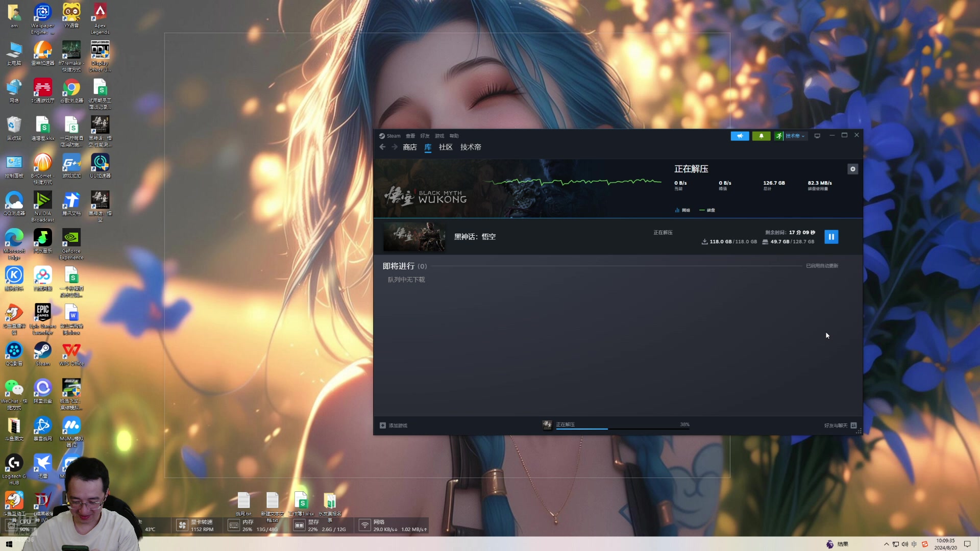Open 暴雪战网 desktop shortcut

pyautogui.click(x=42, y=429)
